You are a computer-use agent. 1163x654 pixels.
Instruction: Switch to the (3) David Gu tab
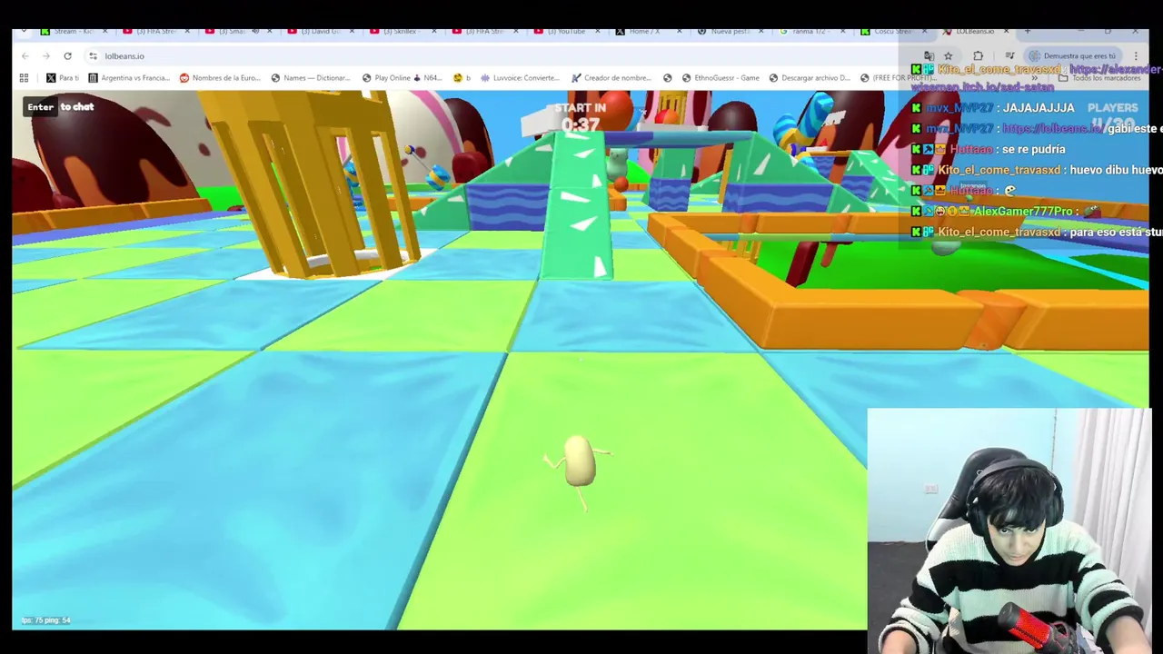318,31
